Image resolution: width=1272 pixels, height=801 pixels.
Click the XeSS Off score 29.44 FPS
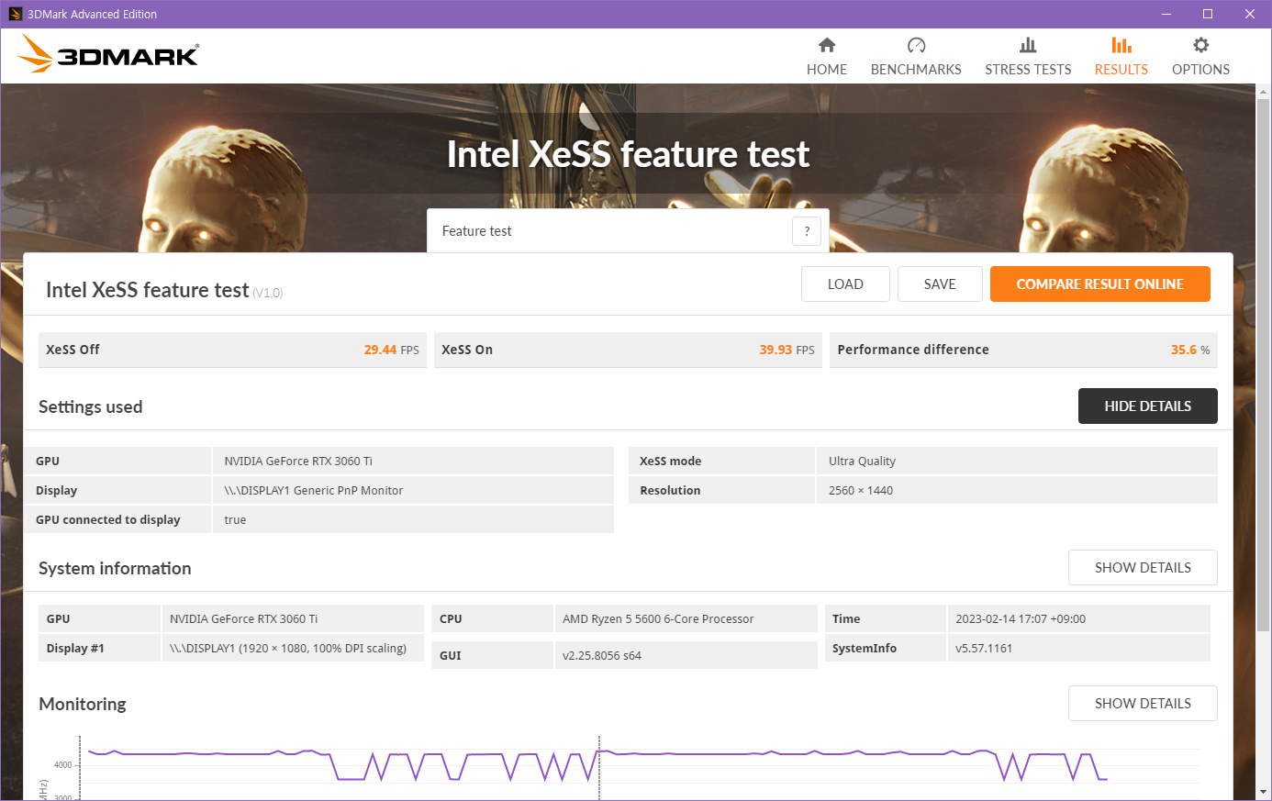391,350
